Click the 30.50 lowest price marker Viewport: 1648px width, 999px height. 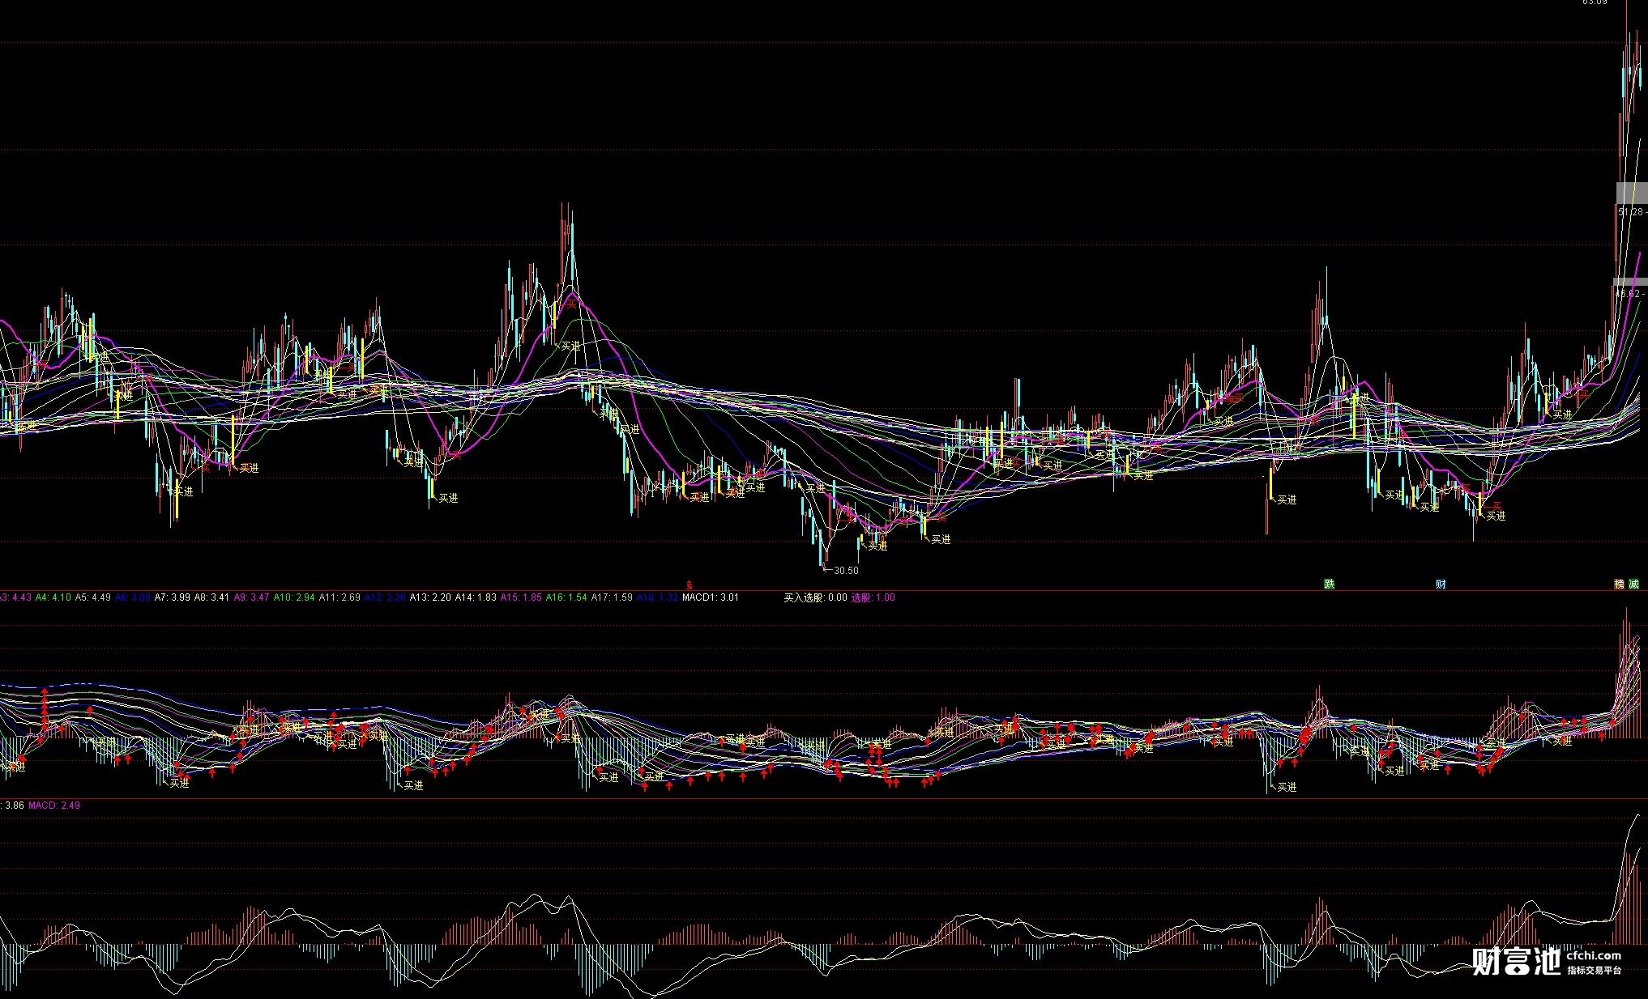[x=845, y=571]
